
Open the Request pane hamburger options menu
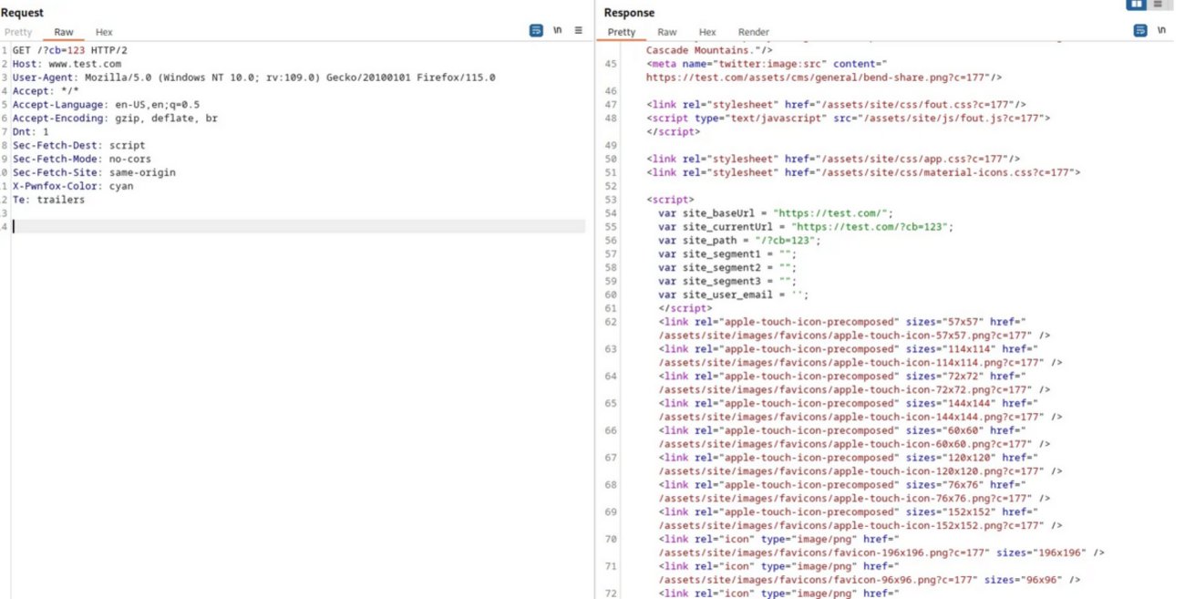578,30
